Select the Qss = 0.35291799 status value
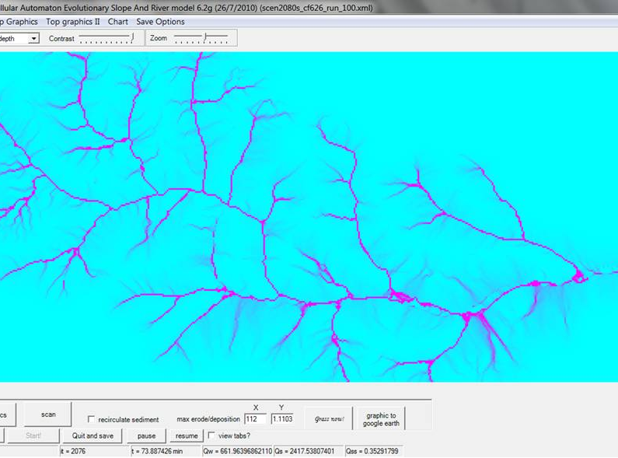 (x=373, y=451)
